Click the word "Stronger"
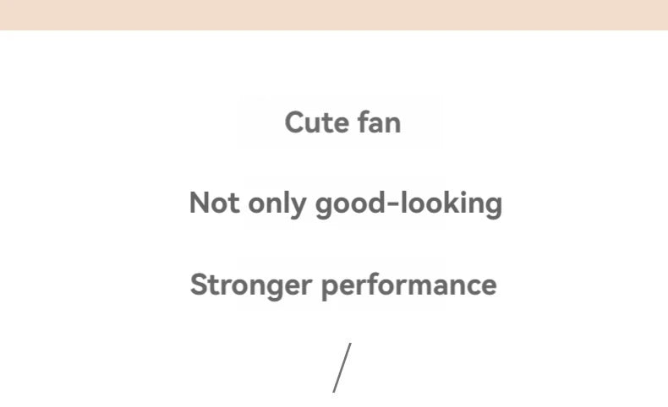Screen dimensions: 668x407 (x=251, y=285)
